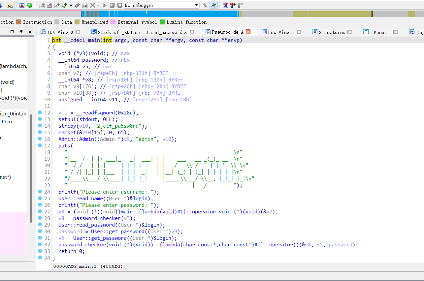
Task: Open the dropdown arrow beside the string icon
Action: click(71, 5)
